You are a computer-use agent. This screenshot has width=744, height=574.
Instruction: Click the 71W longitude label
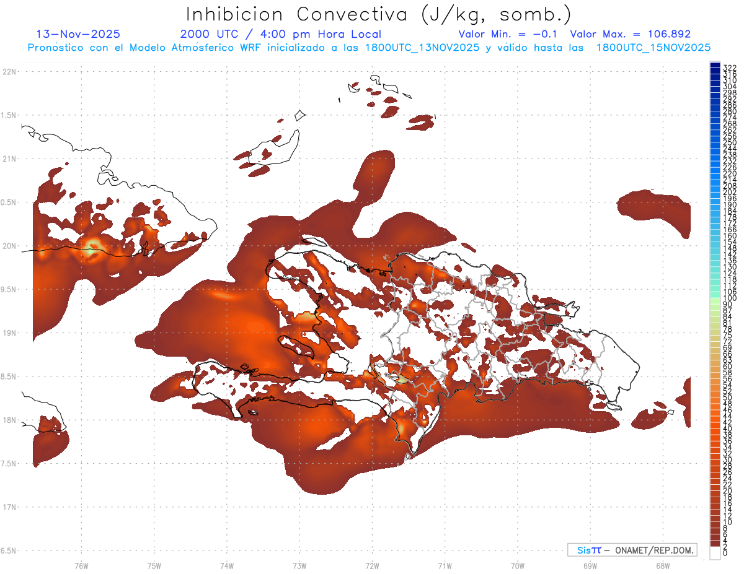click(445, 565)
